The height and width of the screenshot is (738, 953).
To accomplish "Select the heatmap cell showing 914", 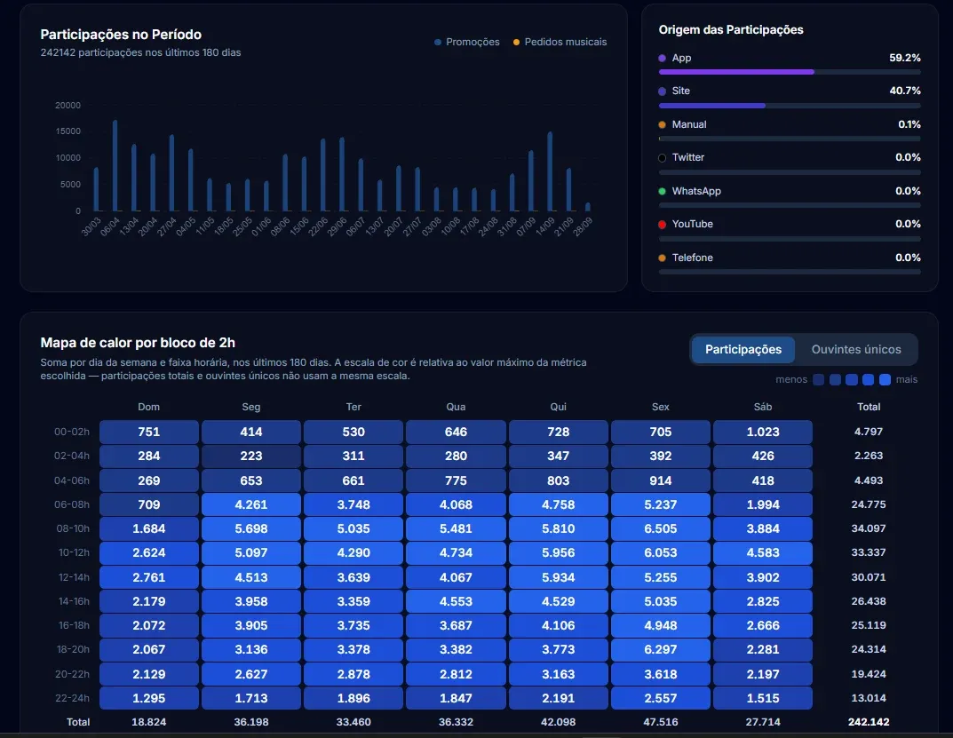I will tap(661, 480).
